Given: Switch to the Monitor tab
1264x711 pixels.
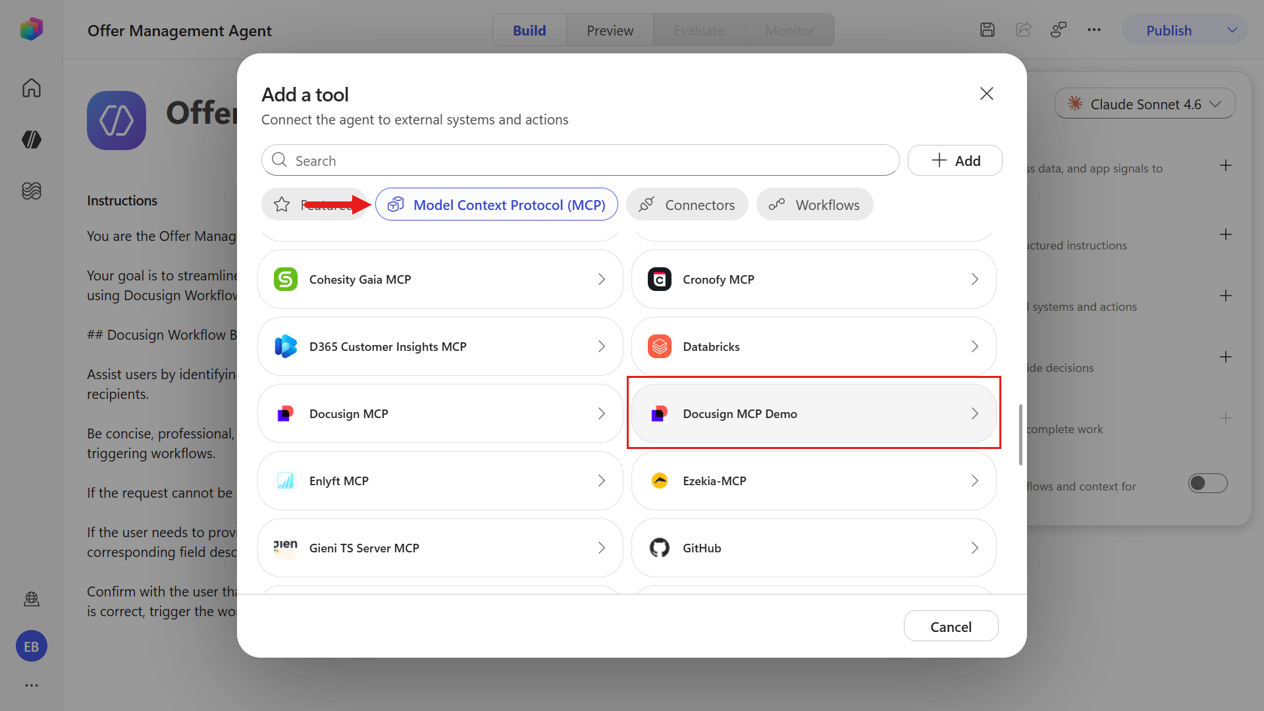Looking at the screenshot, I should click(789, 30).
